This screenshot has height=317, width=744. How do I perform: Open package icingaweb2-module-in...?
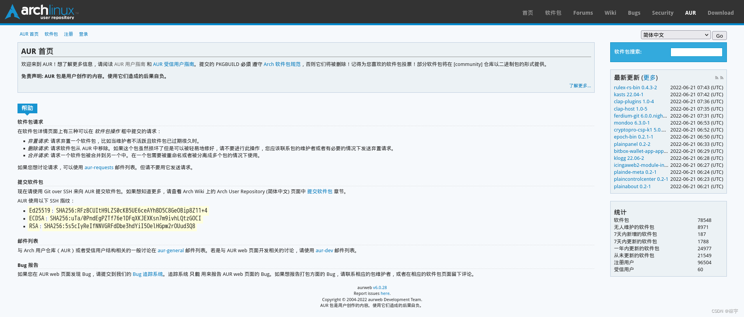tap(641, 165)
